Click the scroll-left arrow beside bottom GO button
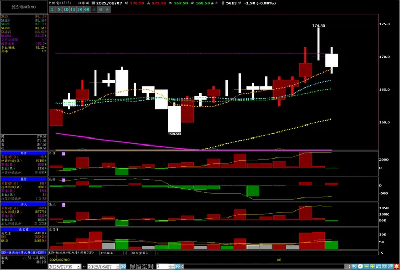Image resolution: width=400 pixels, height=270 pixels. pyautogui.click(x=182, y=267)
